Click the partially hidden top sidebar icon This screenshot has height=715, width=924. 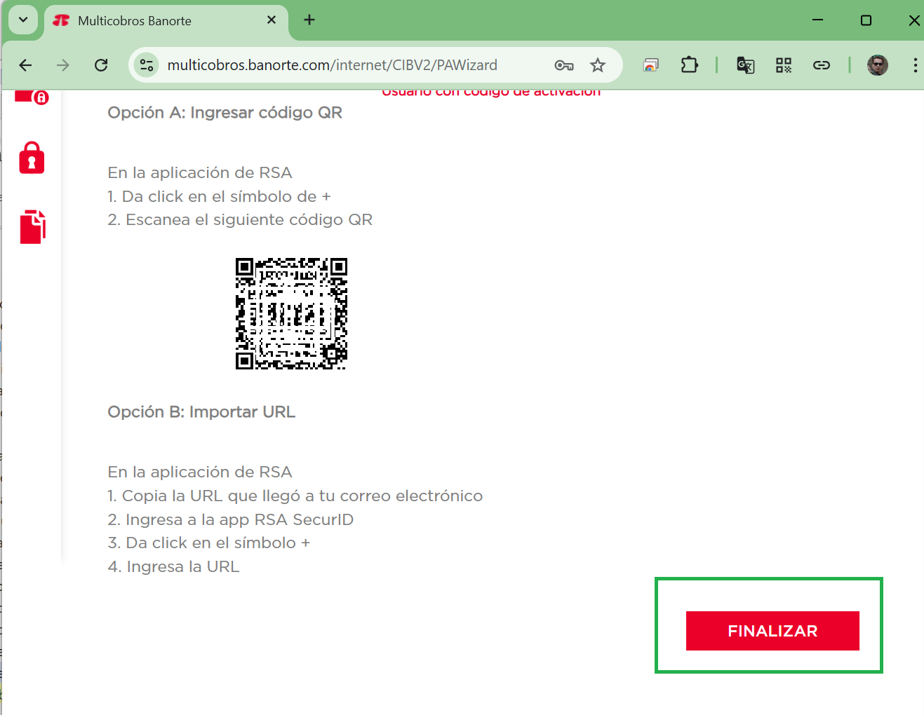pyautogui.click(x=32, y=97)
